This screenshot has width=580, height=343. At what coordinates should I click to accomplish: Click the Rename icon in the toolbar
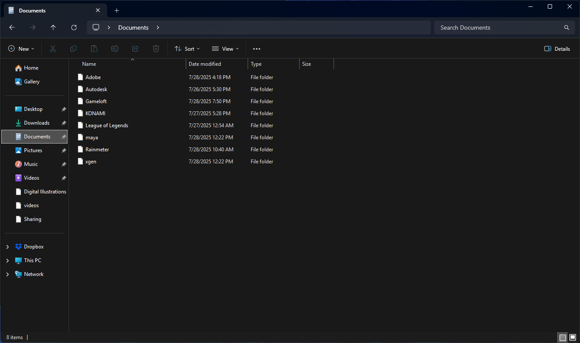coord(114,49)
